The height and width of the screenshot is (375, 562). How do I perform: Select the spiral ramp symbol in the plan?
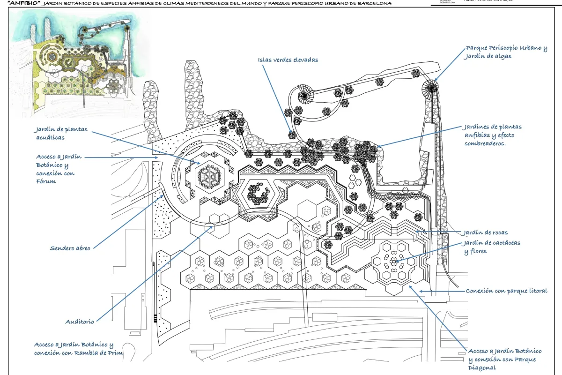click(x=305, y=96)
